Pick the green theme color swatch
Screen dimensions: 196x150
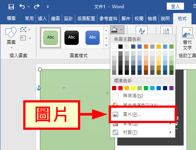click(172, 46)
